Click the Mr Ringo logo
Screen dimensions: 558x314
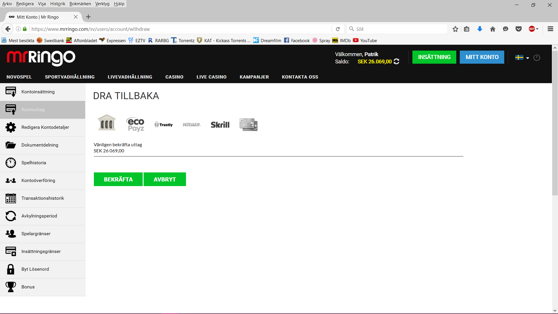pyautogui.click(x=41, y=58)
